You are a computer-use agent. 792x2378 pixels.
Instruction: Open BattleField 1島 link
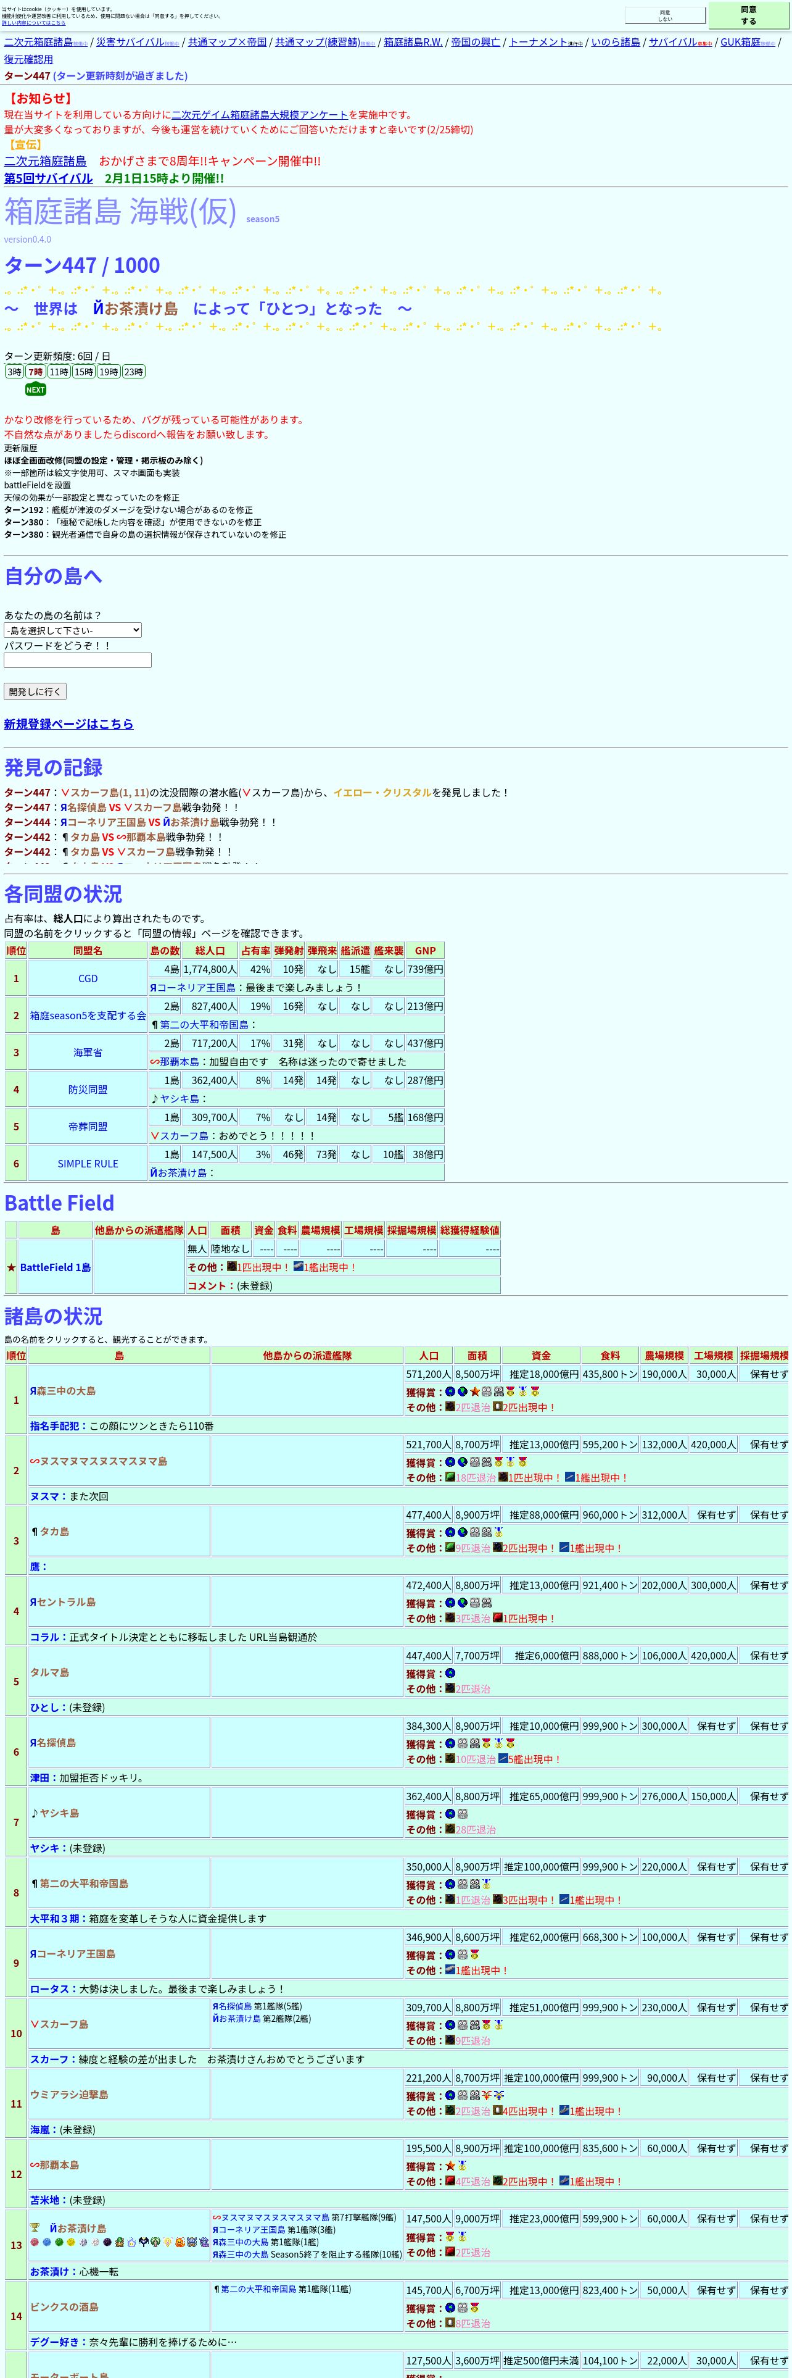[56, 1267]
